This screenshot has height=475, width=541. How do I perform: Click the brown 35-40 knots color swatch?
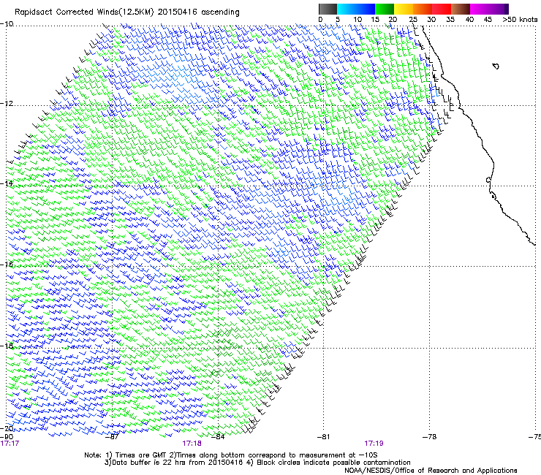coord(461,9)
